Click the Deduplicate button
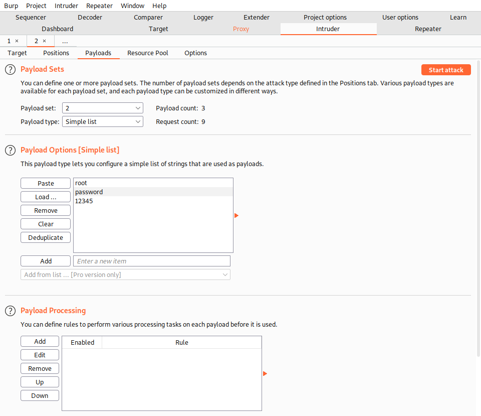This screenshot has height=416, width=481. point(46,237)
